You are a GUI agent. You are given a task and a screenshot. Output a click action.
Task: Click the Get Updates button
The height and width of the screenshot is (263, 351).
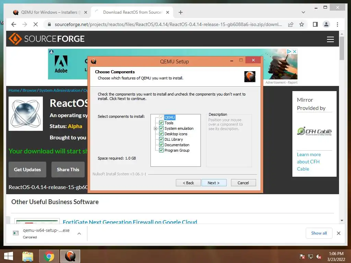27,170
